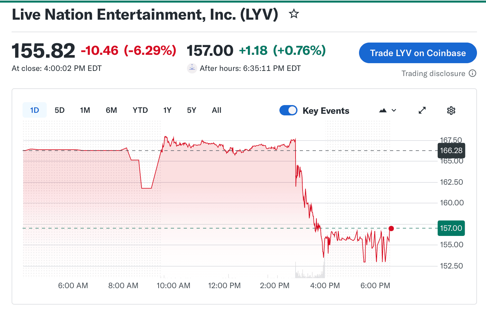Click the red dot on the chart line
The height and width of the screenshot is (312, 486).
coord(391,228)
